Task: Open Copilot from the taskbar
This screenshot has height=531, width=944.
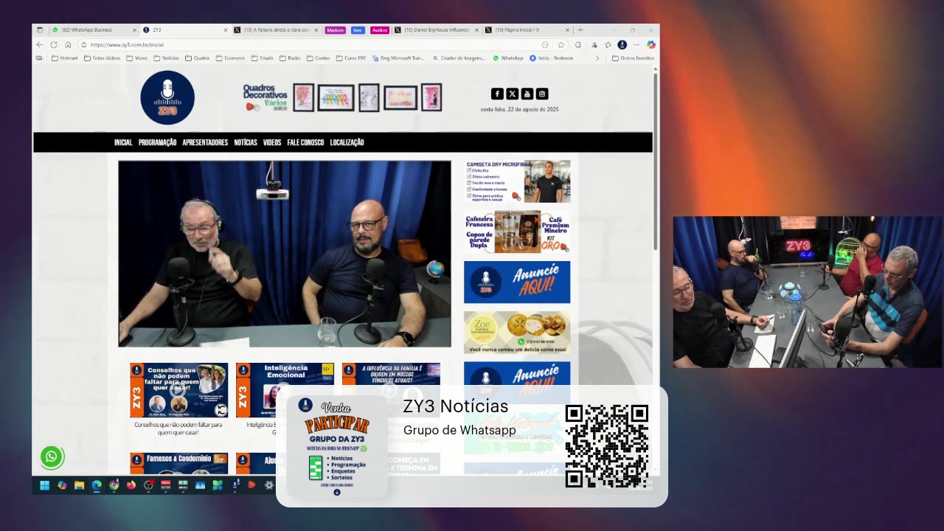Action: (62, 485)
